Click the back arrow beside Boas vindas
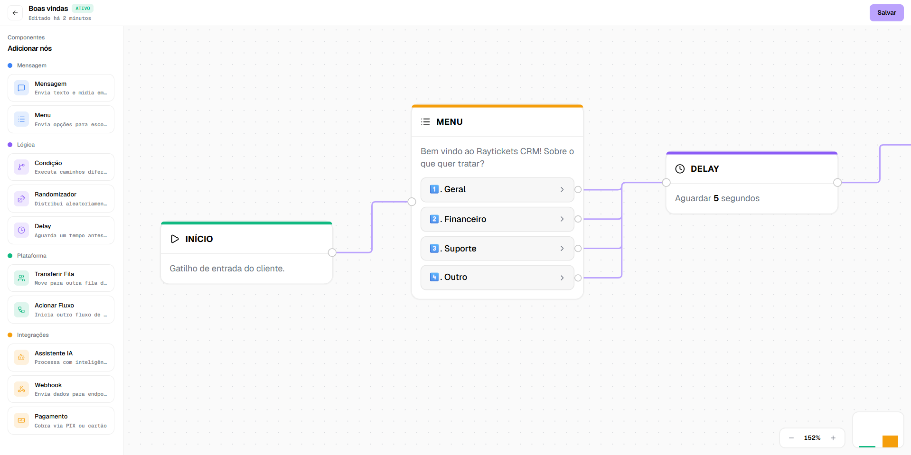The height and width of the screenshot is (455, 911). click(x=15, y=13)
